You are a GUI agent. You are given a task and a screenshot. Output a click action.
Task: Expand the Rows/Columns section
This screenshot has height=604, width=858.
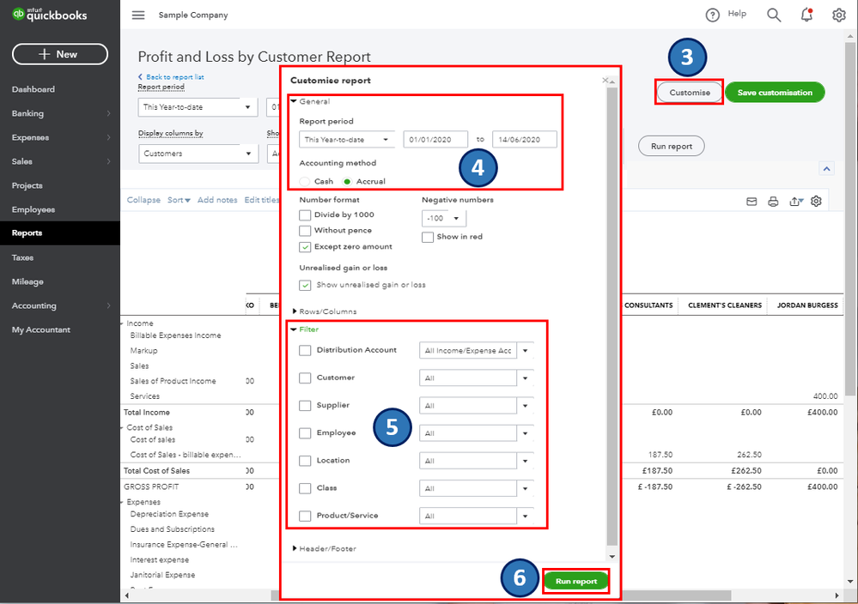326,311
